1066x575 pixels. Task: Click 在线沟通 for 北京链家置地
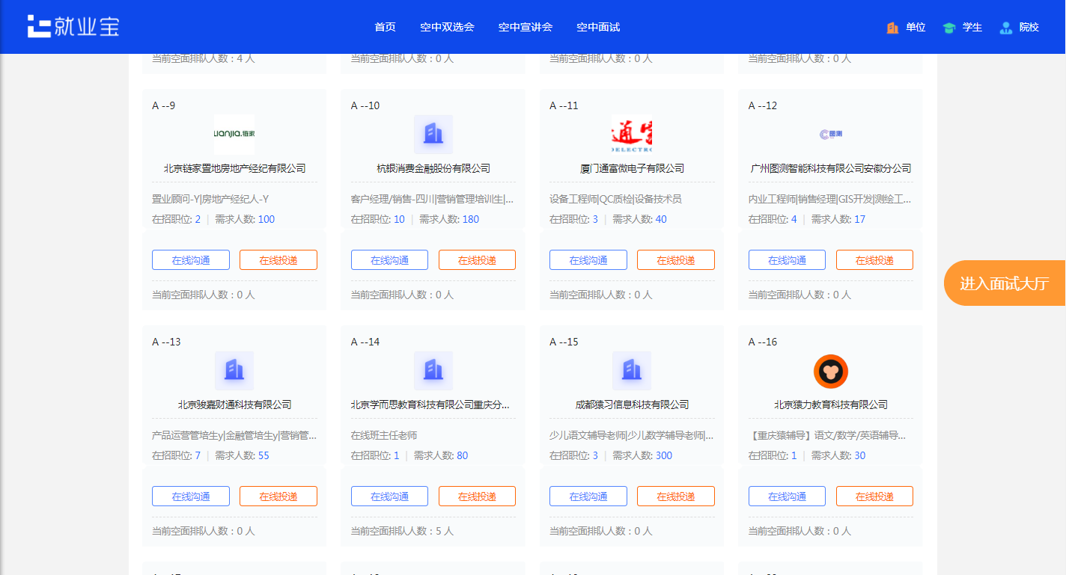coord(190,260)
